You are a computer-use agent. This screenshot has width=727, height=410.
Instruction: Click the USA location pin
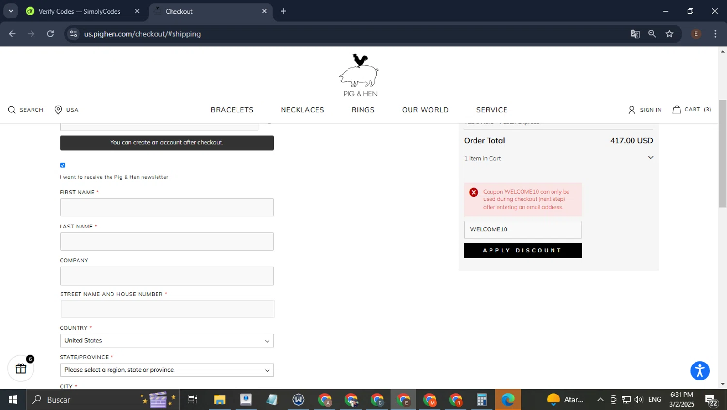(x=58, y=110)
